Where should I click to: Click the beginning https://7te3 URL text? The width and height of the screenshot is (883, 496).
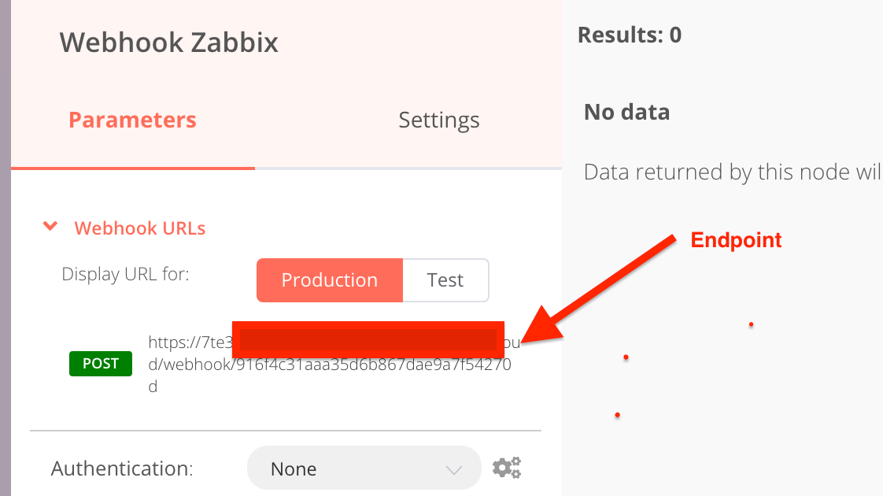coord(190,342)
